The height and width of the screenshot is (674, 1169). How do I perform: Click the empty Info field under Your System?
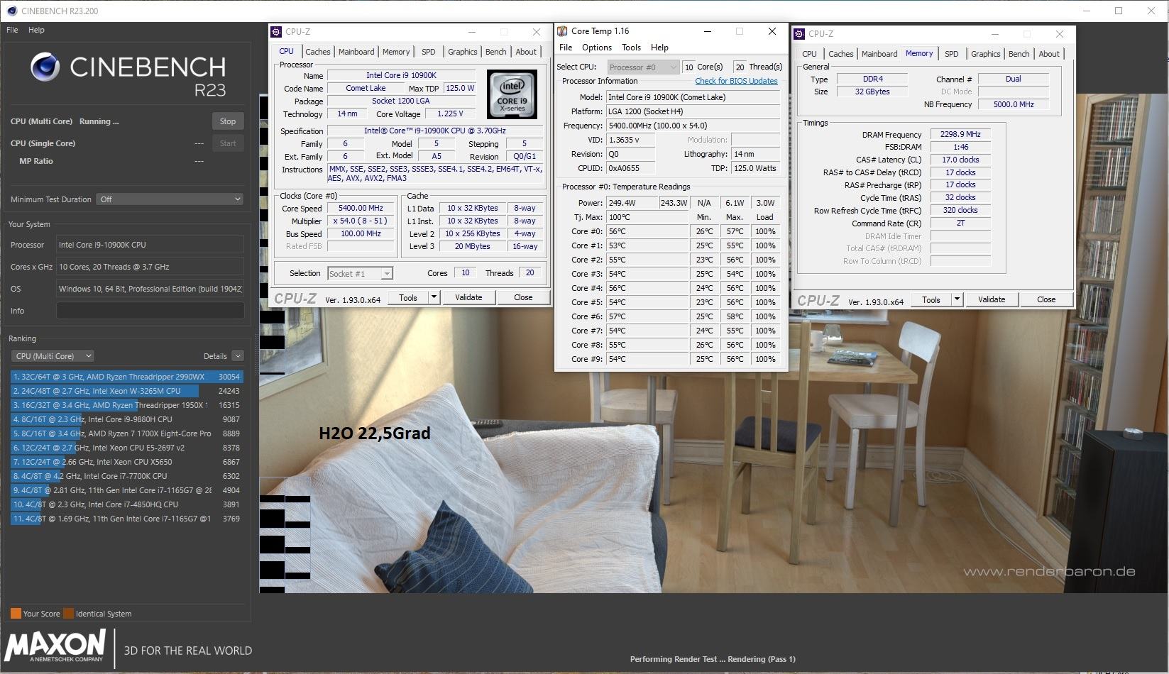(150, 311)
